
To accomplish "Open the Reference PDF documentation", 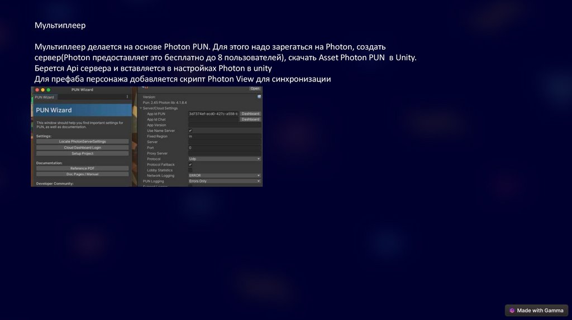I will [83, 168].
